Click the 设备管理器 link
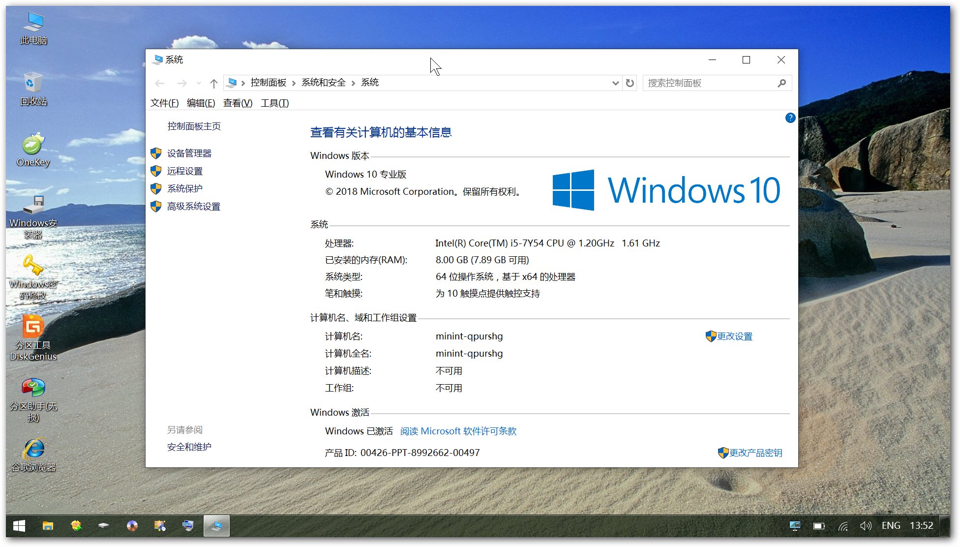The width and height of the screenshot is (960, 547). pos(189,153)
